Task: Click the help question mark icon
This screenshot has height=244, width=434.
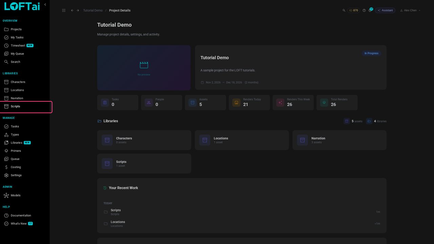Action: pyautogui.click(x=364, y=11)
